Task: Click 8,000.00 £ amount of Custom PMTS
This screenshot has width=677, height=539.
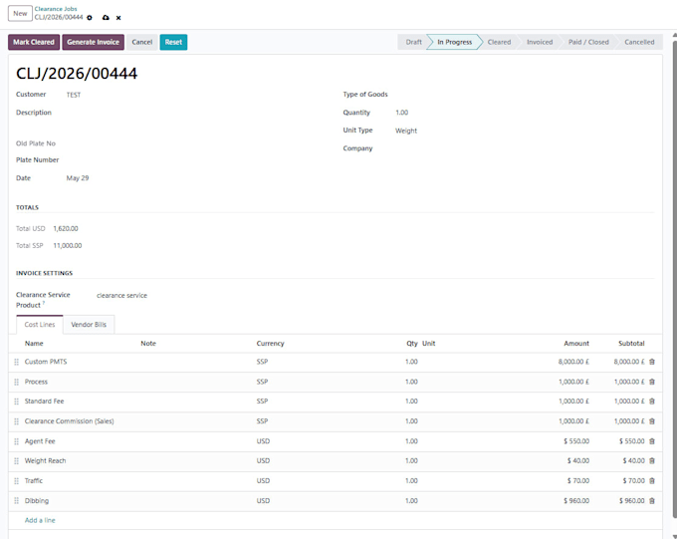Action: pos(573,362)
